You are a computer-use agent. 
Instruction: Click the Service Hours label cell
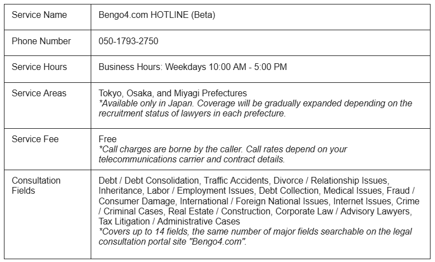click(x=39, y=67)
